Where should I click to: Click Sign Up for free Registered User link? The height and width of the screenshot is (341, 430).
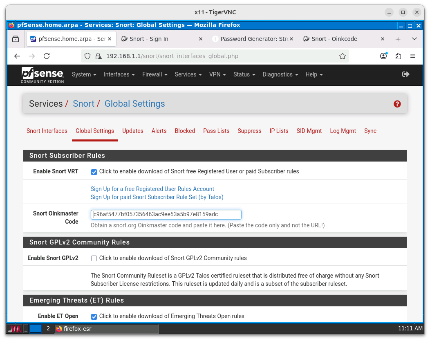[x=152, y=189]
